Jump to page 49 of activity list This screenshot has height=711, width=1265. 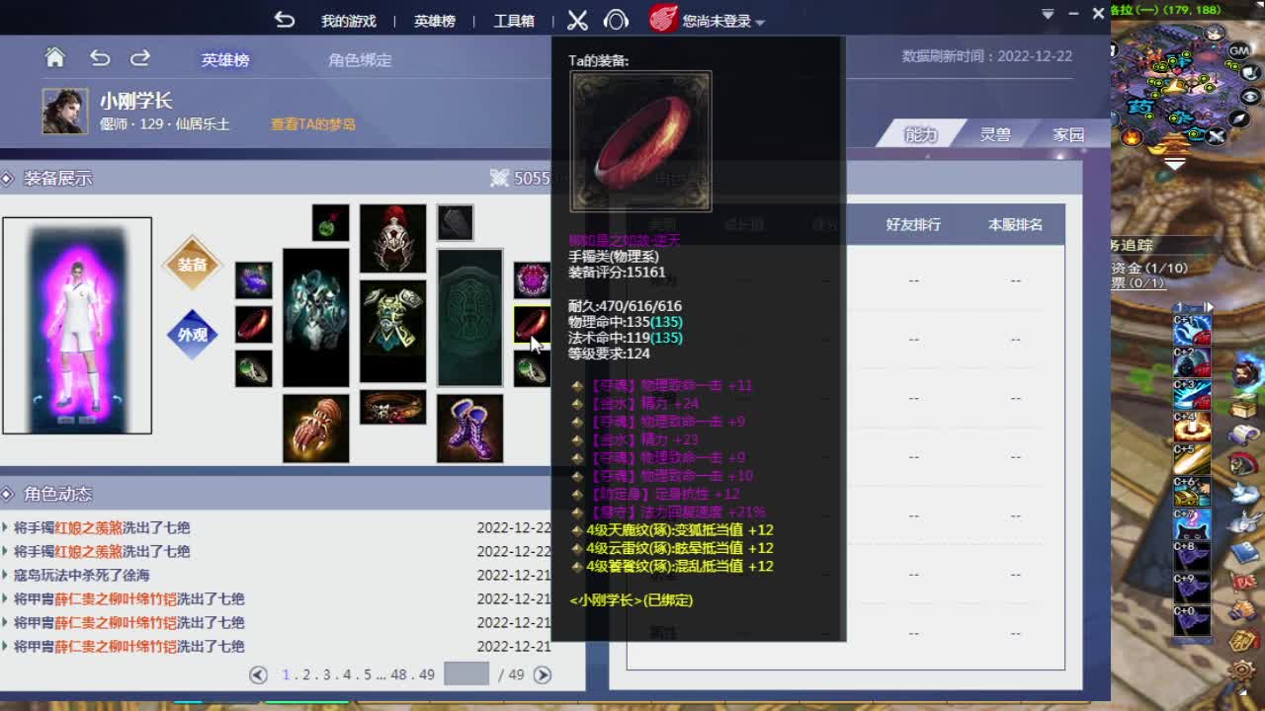click(427, 674)
